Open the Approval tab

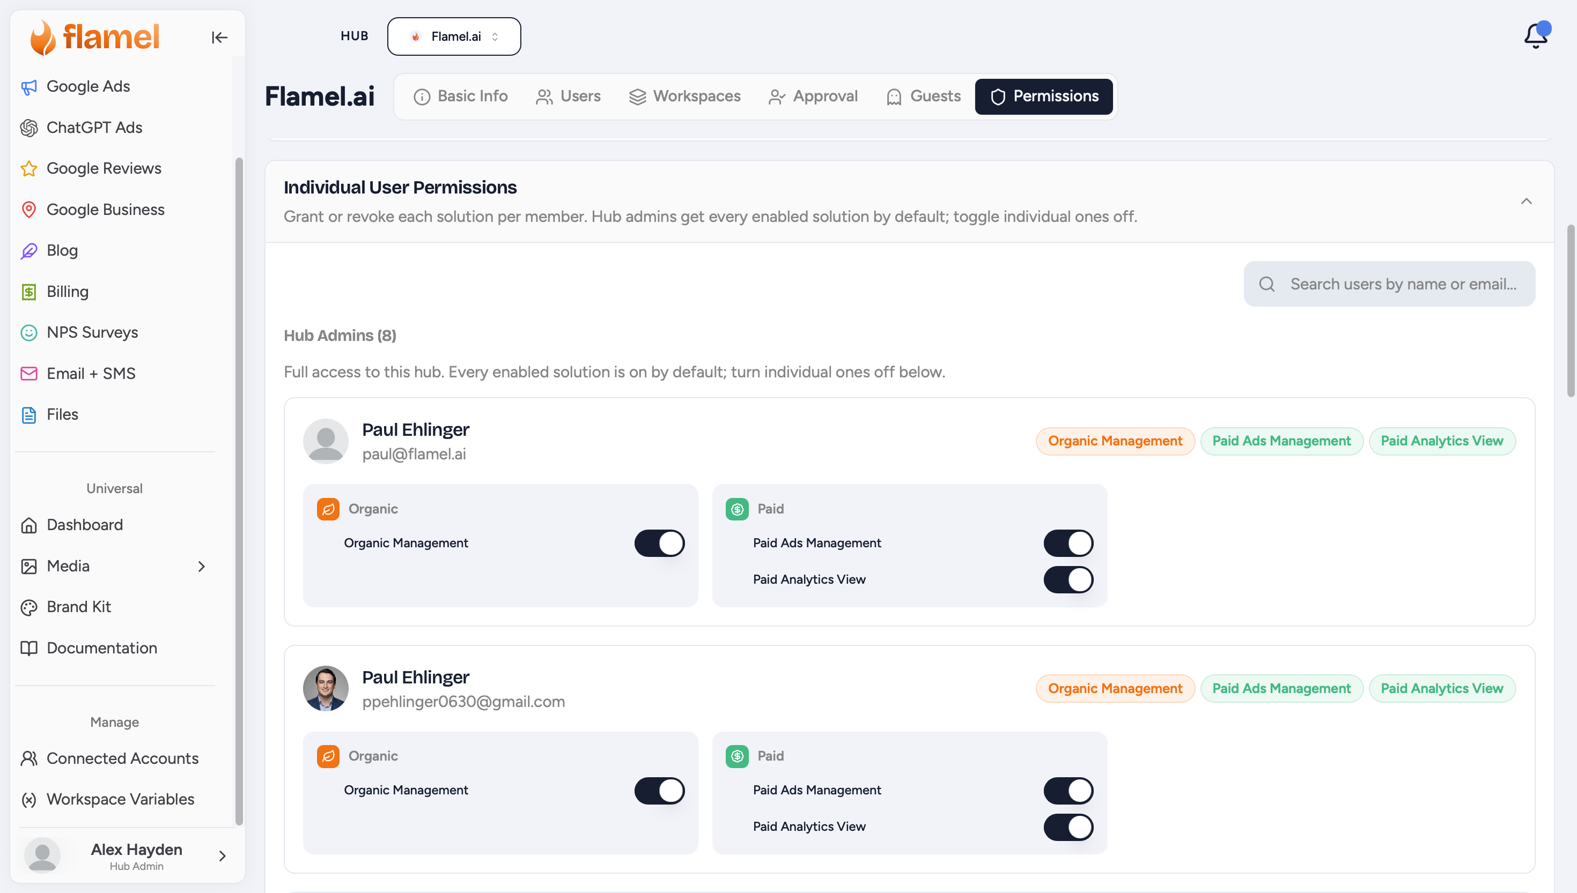tap(813, 96)
